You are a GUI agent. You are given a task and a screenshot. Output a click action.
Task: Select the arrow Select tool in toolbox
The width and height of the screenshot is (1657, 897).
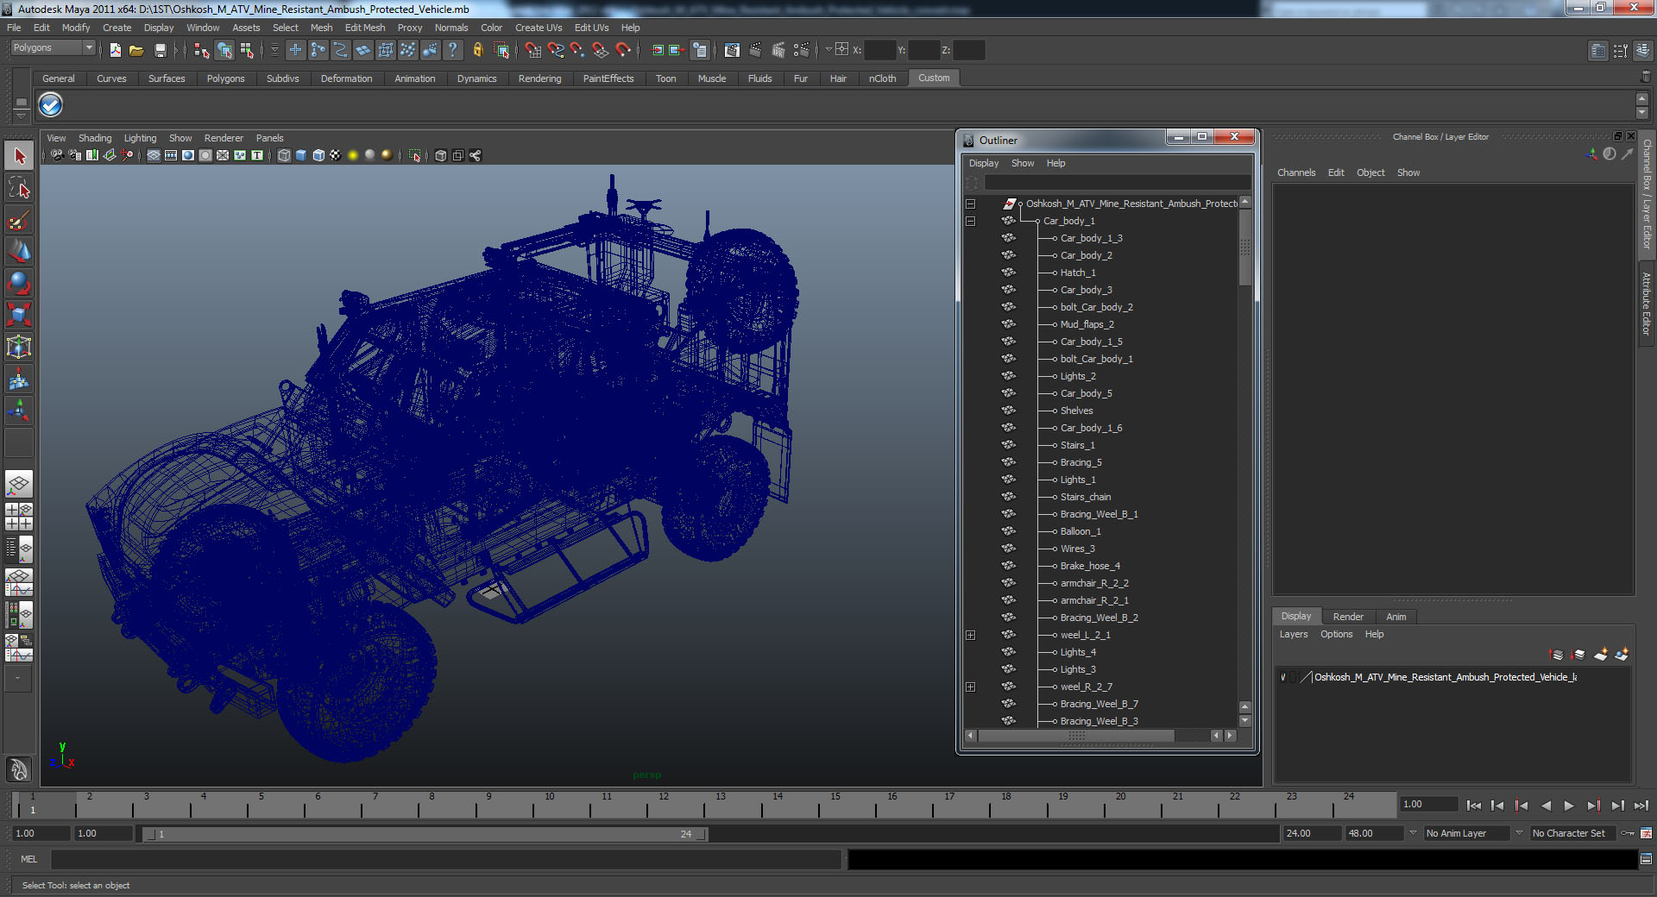coord(19,156)
